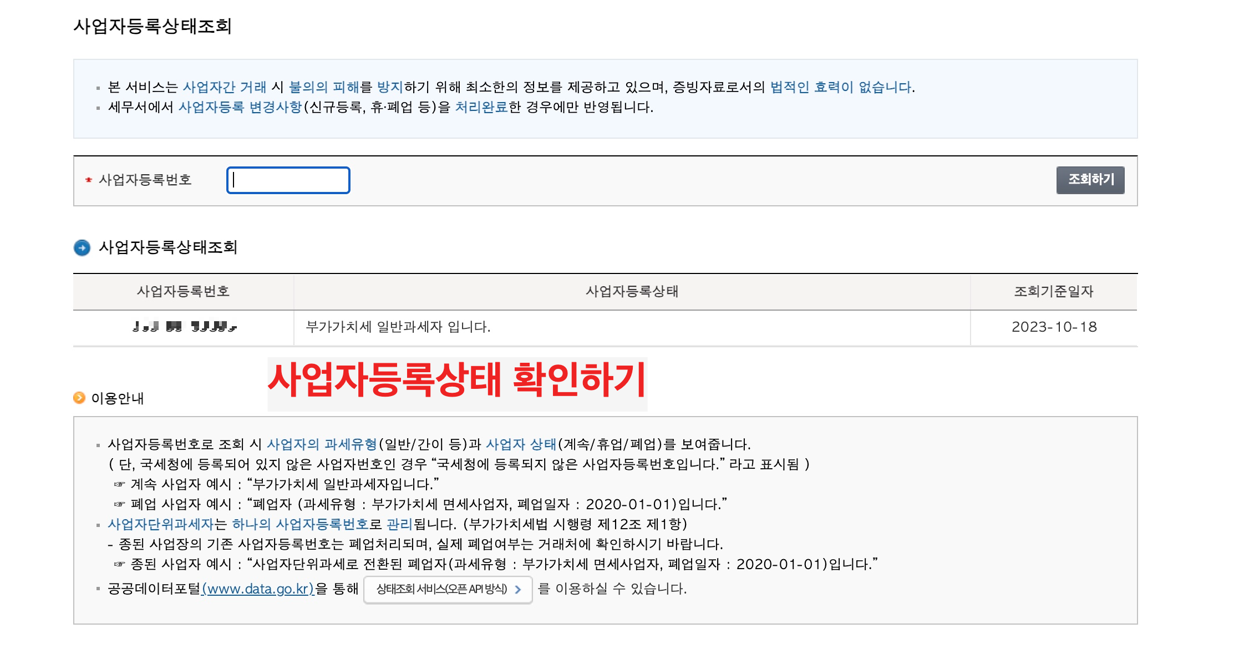Click pointing-hand icon before 폐업 사업자 예시
Screen dimensions: 1239x669
tap(119, 504)
